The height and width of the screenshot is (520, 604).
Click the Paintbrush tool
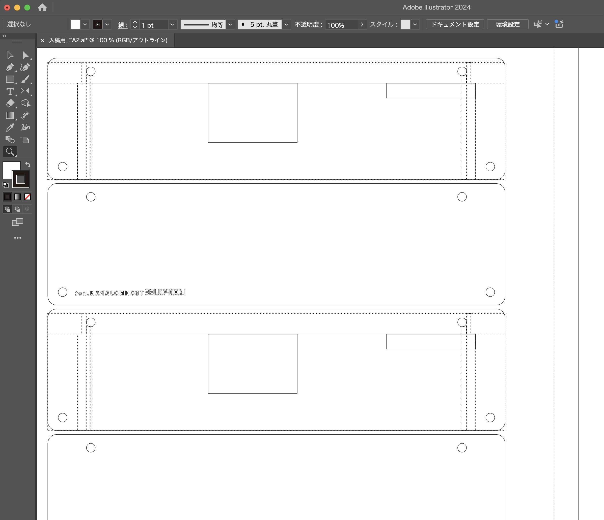pyautogui.click(x=25, y=79)
